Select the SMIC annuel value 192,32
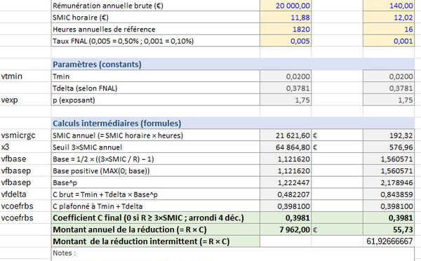 389,135
